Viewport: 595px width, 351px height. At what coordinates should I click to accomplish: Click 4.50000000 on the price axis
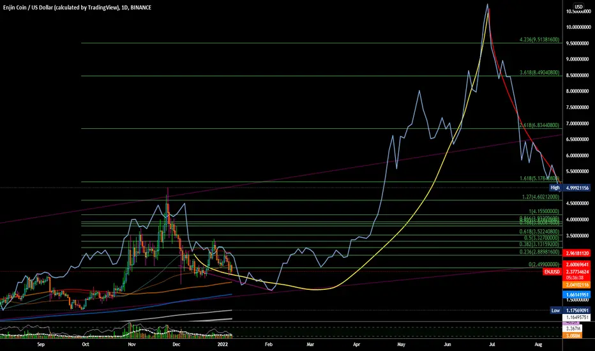point(578,204)
